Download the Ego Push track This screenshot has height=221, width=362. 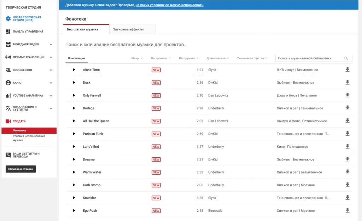click(347, 210)
